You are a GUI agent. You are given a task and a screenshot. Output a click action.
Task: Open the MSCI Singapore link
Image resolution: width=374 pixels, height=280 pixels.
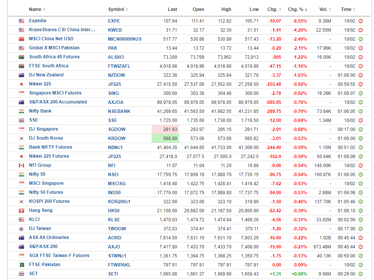(x=46, y=183)
